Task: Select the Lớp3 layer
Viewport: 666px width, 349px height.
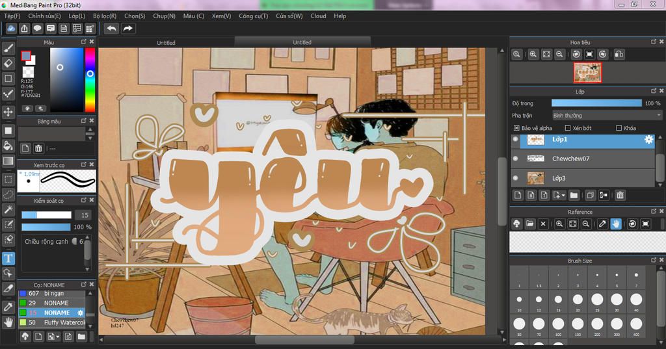Action: 583,178
